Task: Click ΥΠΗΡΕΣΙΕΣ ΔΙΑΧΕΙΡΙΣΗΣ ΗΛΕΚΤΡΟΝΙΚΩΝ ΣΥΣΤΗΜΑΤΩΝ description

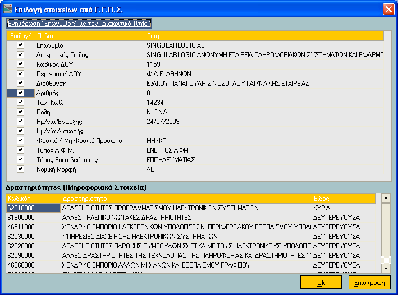Action: pos(140,237)
